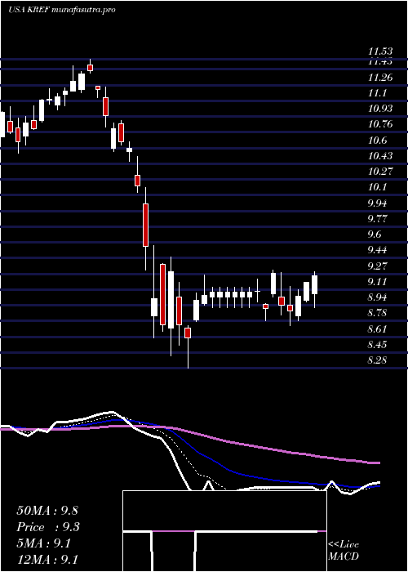This screenshot has width=408, height=572.
Task: Click the <<Live MACD label
Action: [x=344, y=550]
